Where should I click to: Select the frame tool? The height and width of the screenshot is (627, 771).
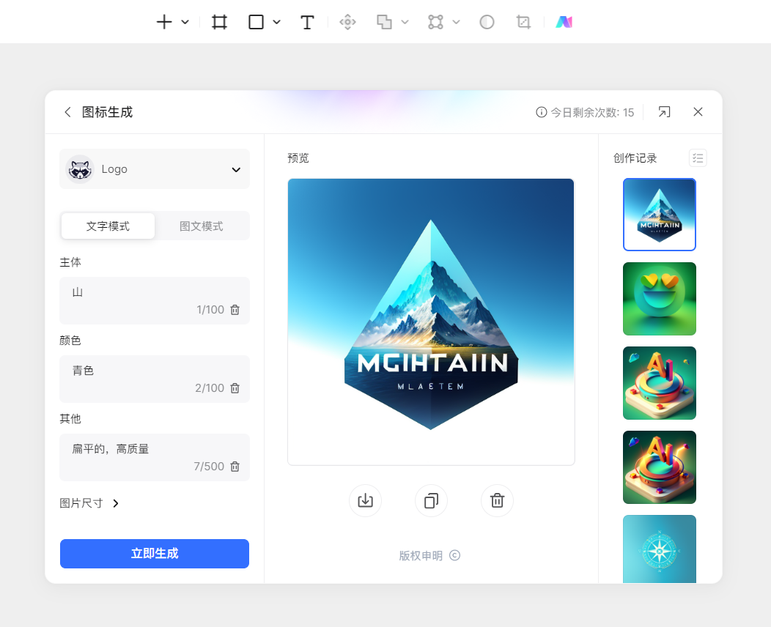(x=219, y=22)
